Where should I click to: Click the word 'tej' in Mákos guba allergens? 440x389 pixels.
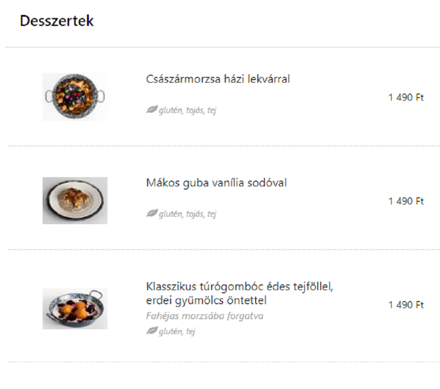(212, 214)
